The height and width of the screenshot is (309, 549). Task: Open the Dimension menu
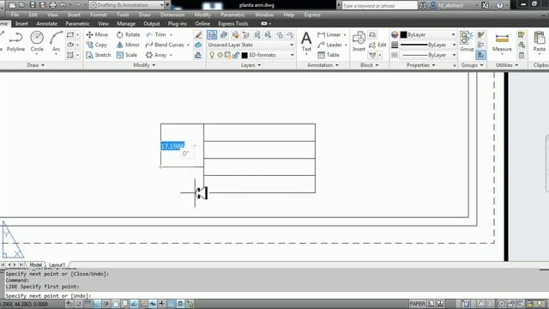[172, 15]
